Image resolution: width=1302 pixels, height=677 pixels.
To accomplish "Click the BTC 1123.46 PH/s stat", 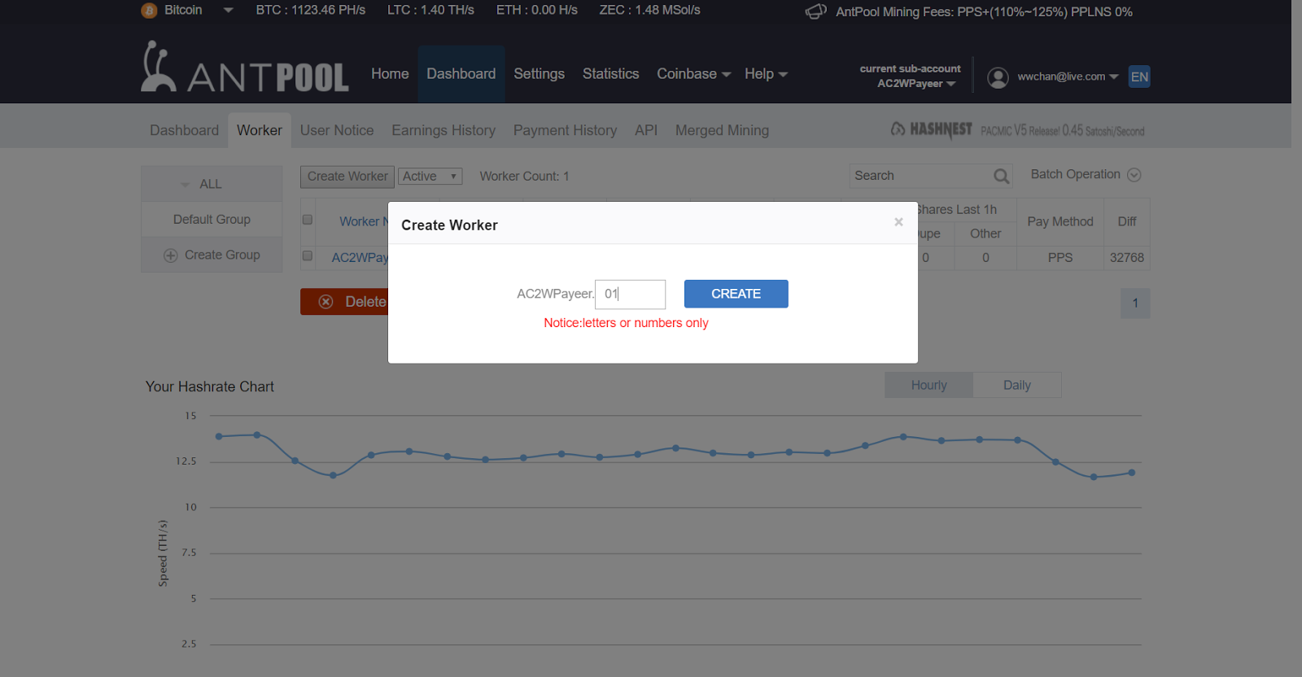I will point(311,11).
